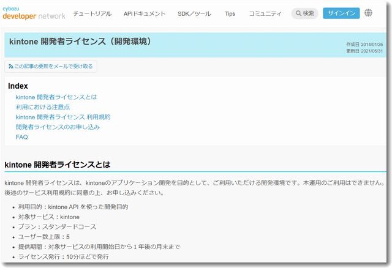
Task: Click the 更新日 2021/05/31 date text
Action: click(x=364, y=51)
